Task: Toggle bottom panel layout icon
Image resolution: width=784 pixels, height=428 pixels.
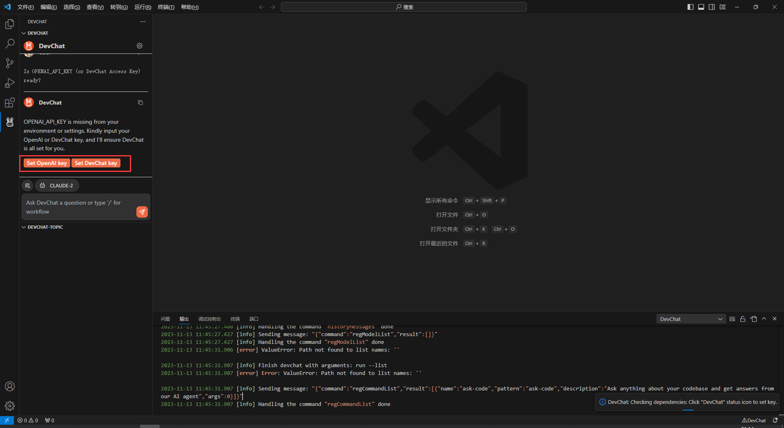Action: [701, 7]
